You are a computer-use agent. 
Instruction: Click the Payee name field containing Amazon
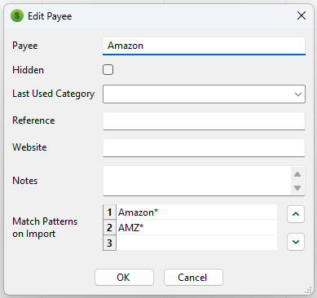point(204,46)
